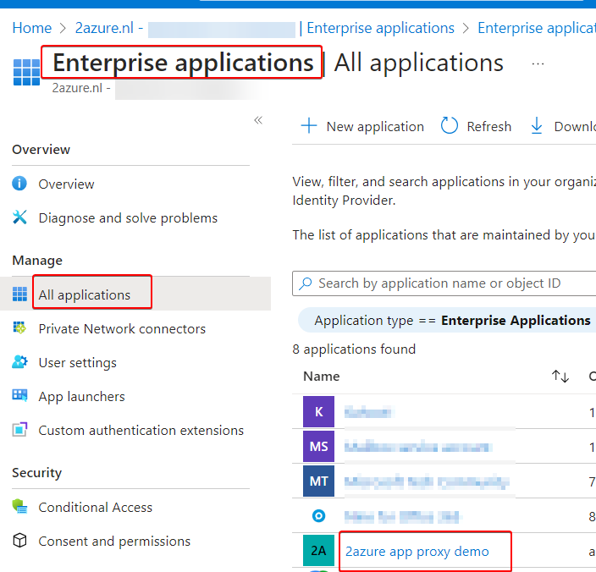Click Conditional Access shield icon
The width and height of the screenshot is (596, 572).
point(19,506)
